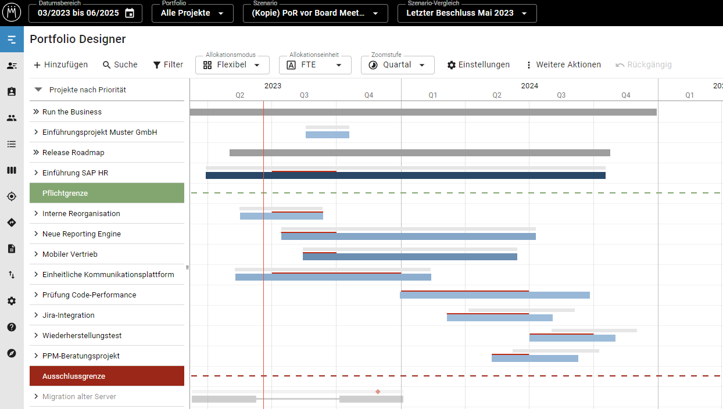The image size is (723, 409).
Task: Open the question mark help icon
Action: tap(12, 327)
